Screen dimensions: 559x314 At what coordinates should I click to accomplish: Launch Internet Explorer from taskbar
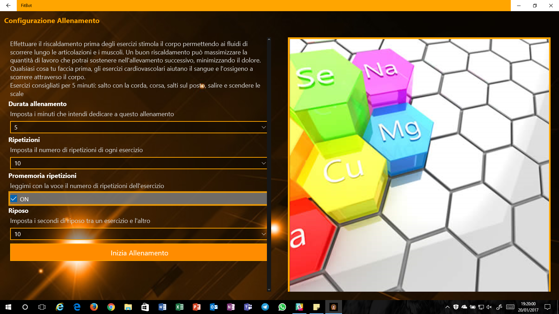click(x=60, y=307)
